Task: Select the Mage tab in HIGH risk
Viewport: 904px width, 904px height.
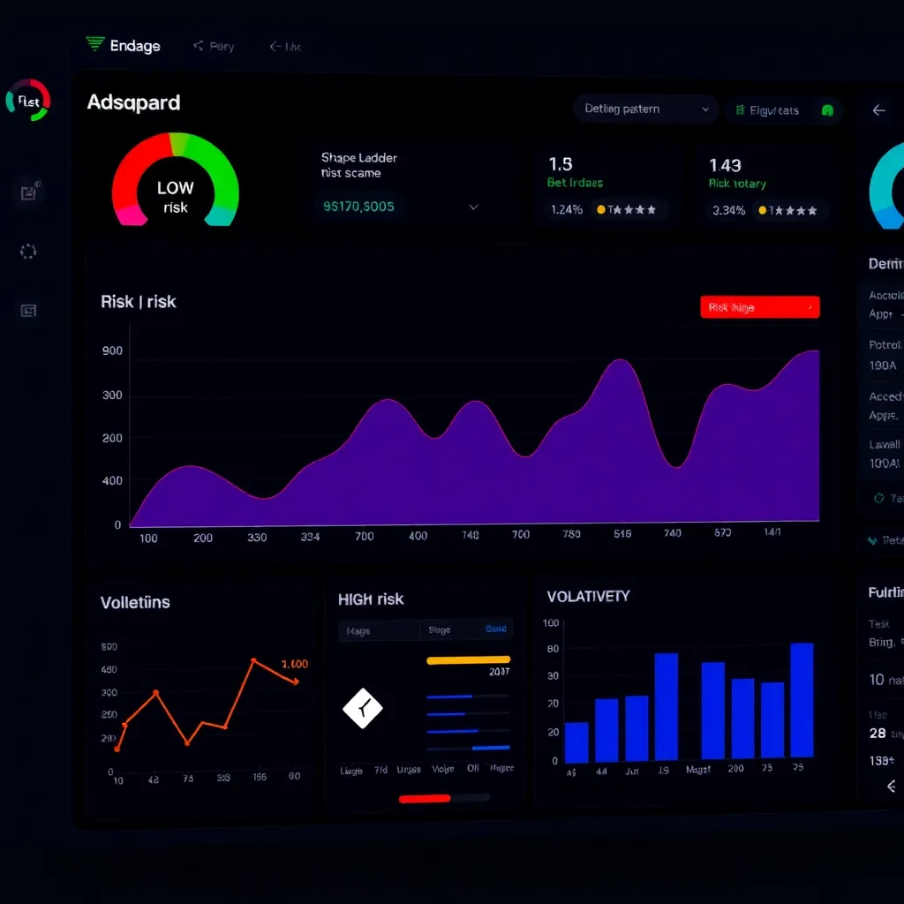Action: (x=358, y=630)
